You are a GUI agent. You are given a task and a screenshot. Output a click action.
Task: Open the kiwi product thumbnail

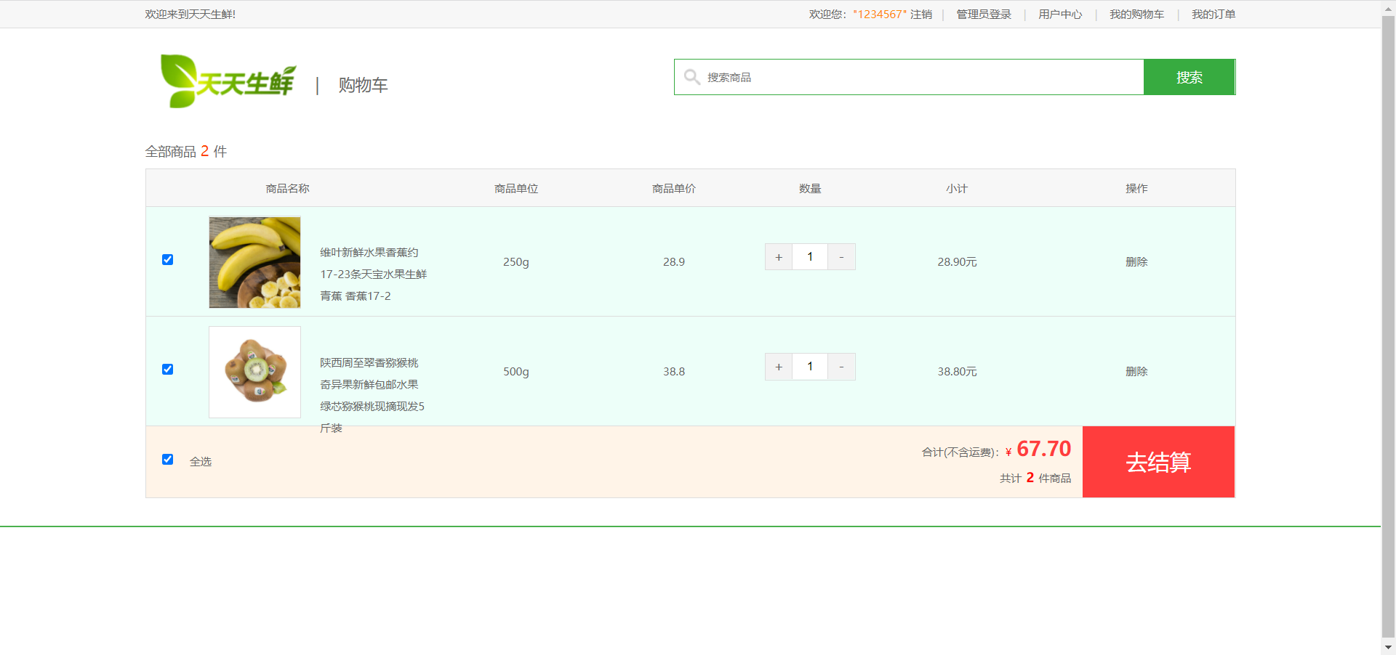point(254,372)
